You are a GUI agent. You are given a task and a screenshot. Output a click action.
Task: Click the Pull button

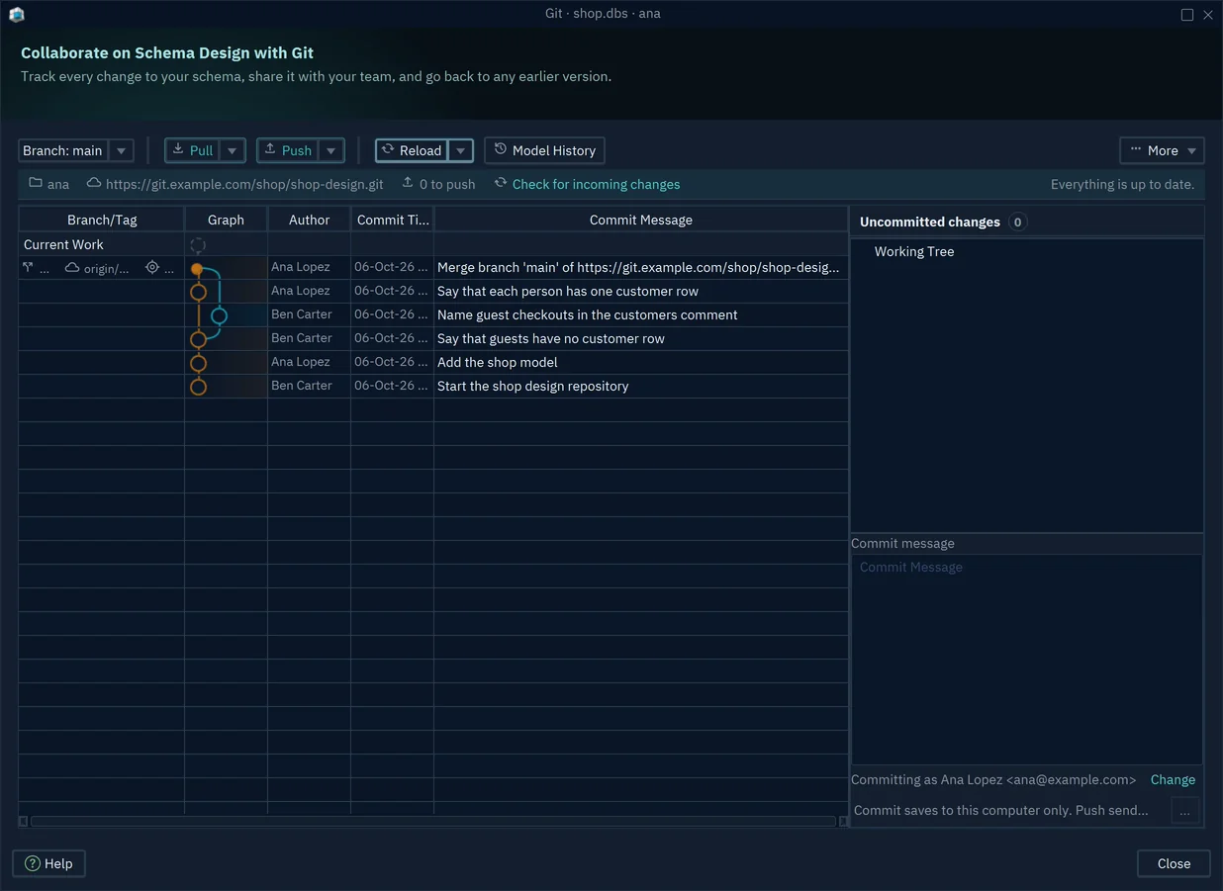coord(192,150)
